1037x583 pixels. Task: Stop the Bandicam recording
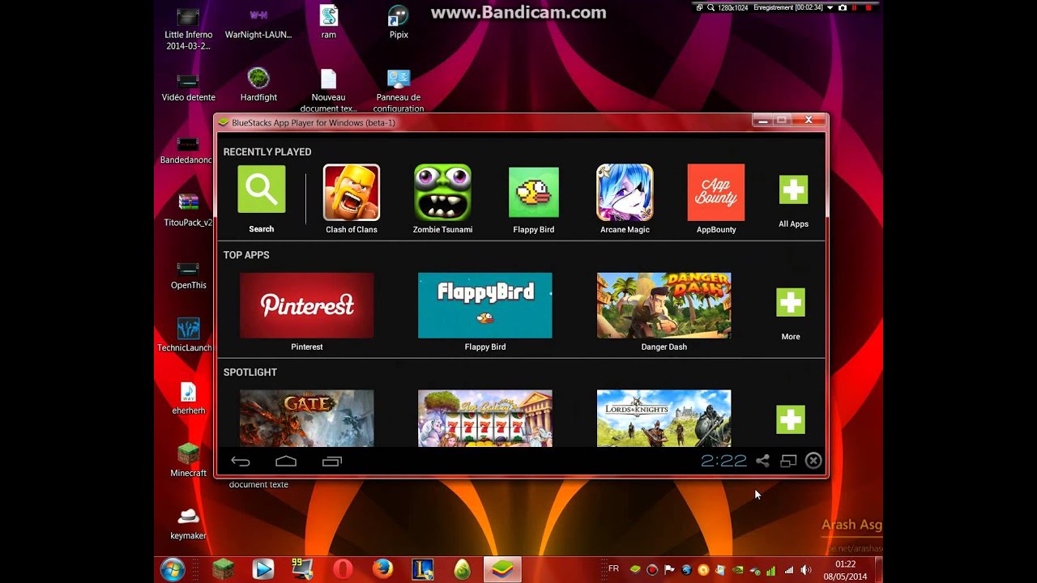pyautogui.click(x=869, y=7)
